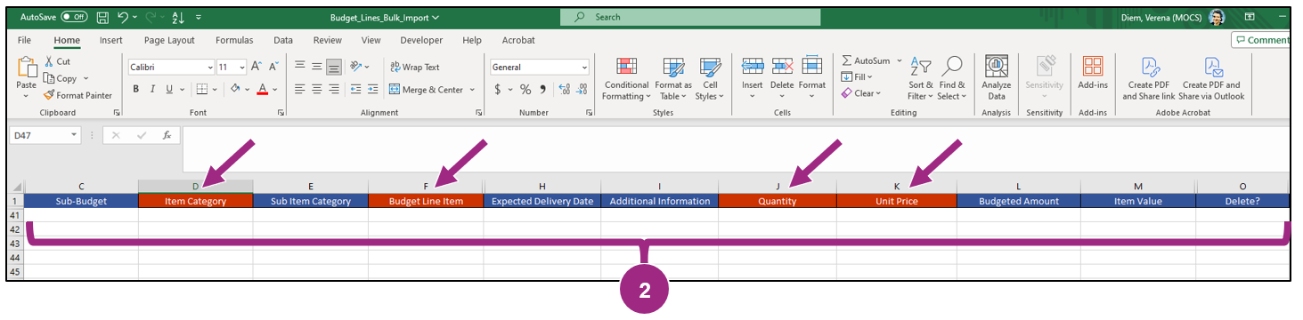Apply the red Font Color A

pyautogui.click(x=262, y=89)
